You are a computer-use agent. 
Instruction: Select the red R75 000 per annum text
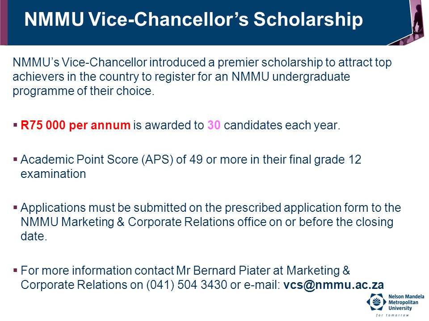[x=76, y=125]
